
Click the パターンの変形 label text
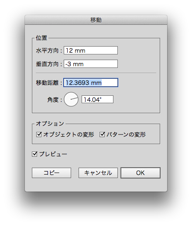click(x=126, y=135)
